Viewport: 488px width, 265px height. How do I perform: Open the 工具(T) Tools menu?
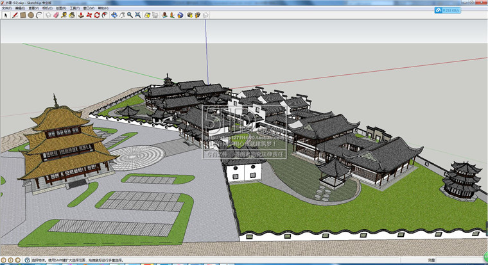[74, 8]
